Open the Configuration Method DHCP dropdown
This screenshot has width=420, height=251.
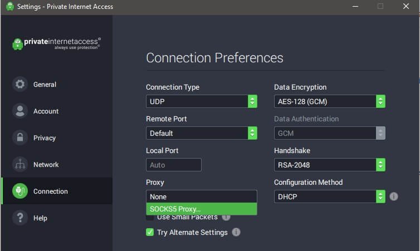329,196
